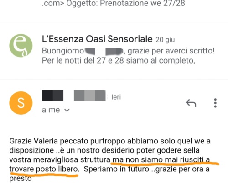The height and width of the screenshot is (196, 228).
Task: Click 'Speriamo in futuro' in email body
Action: click(x=116, y=169)
